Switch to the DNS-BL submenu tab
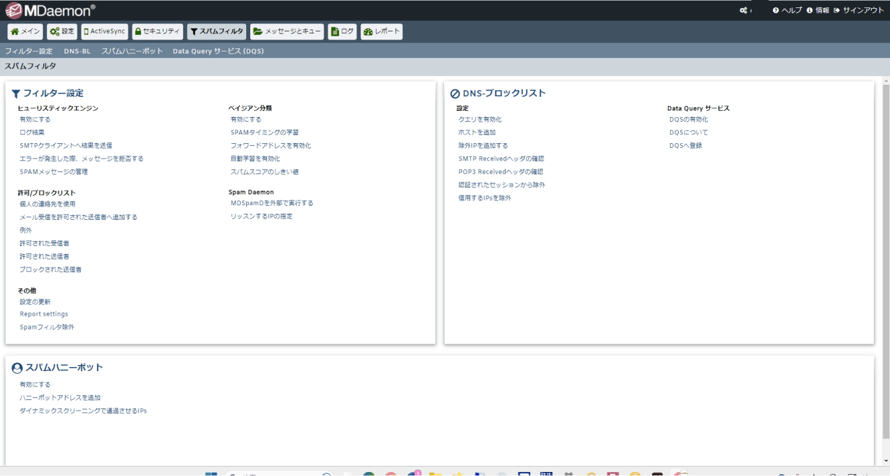The width and height of the screenshot is (890, 476). pyautogui.click(x=77, y=51)
